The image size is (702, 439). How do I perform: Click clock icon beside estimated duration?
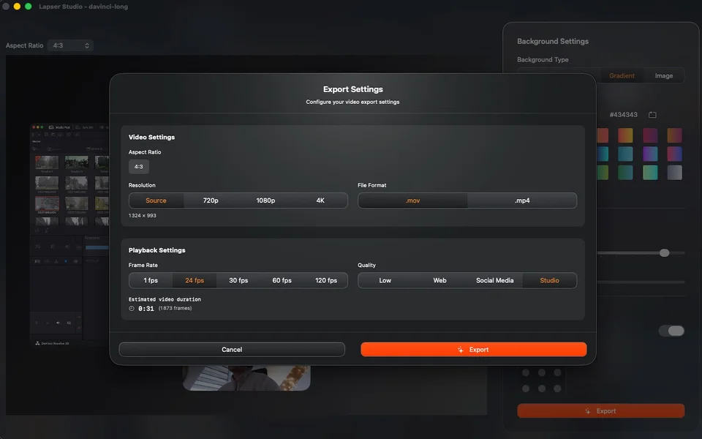tap(132, 309)
